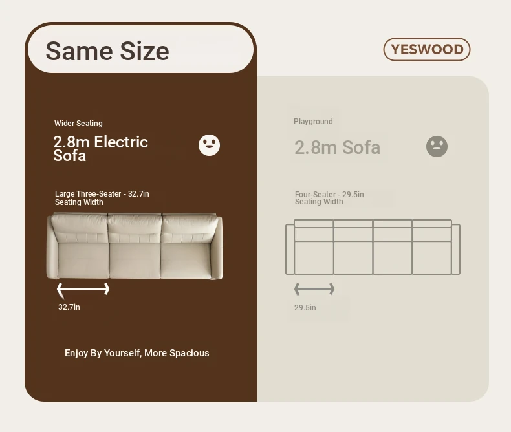Screen dimensions: 511x432
Task: Click Enjoy By Yourself, More Spacious caption
Action: click(137, 353)
